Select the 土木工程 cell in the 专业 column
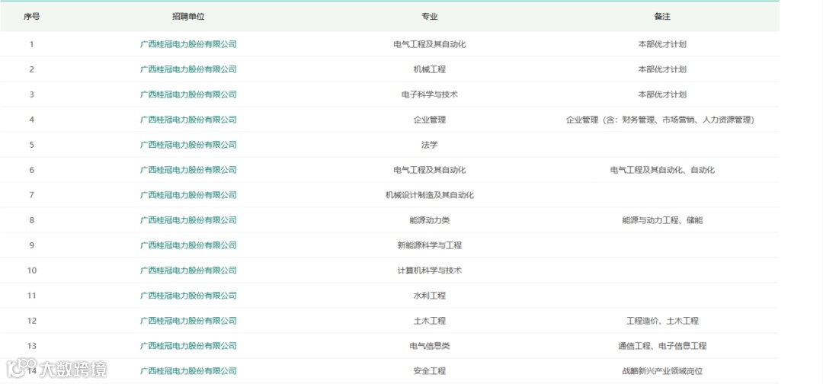The width and height of the screenshot is (823, 384). point(429,321)
